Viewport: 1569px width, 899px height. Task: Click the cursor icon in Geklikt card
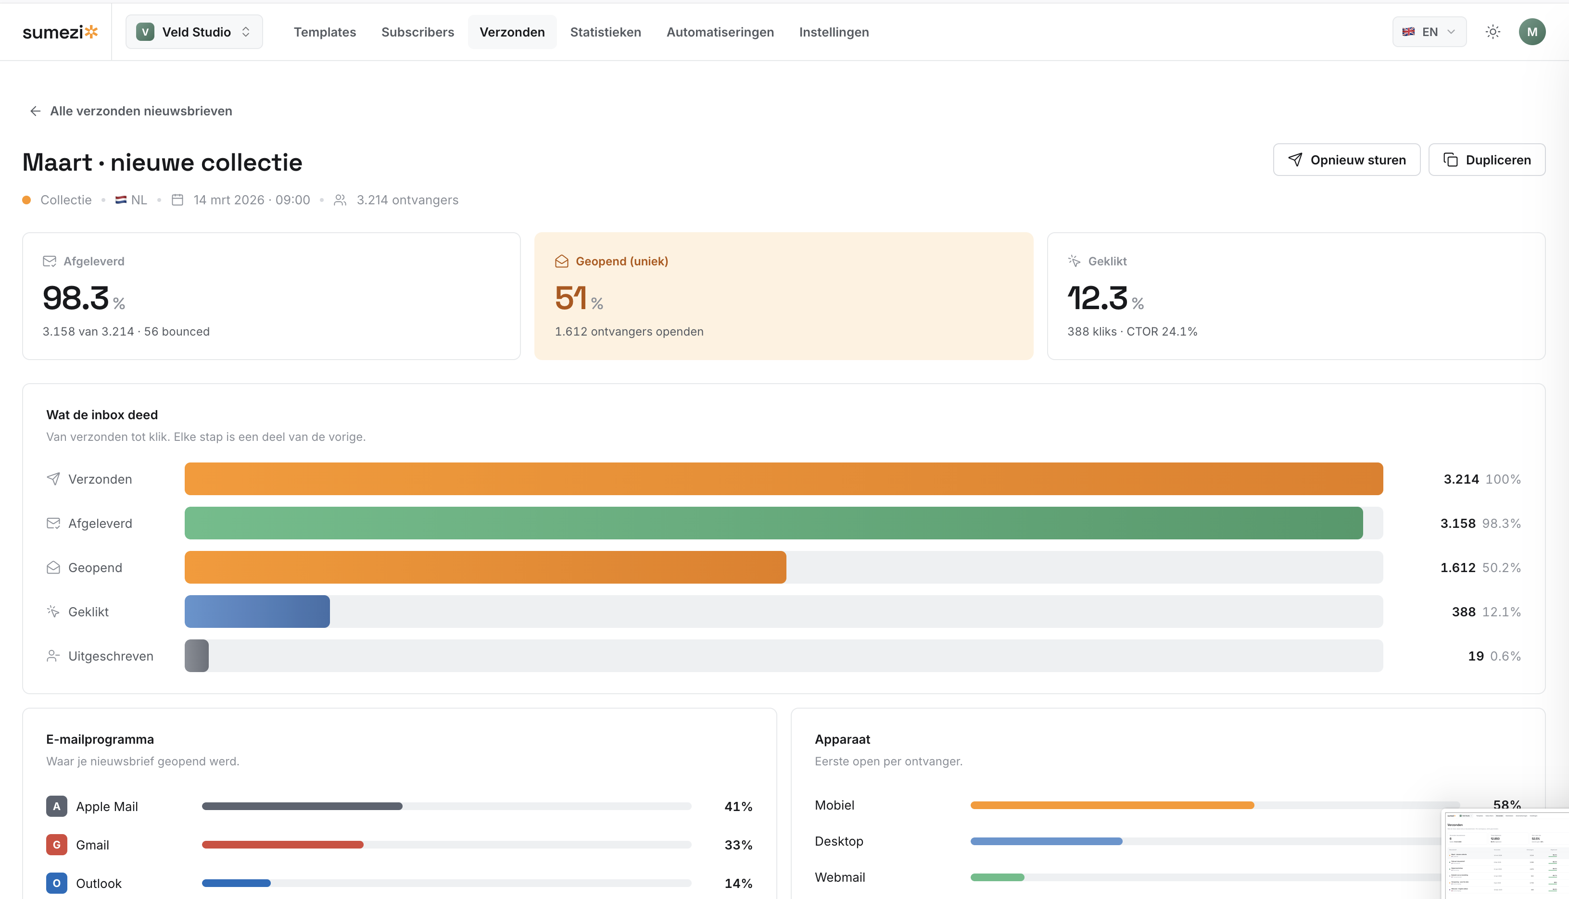point(1074,261)
